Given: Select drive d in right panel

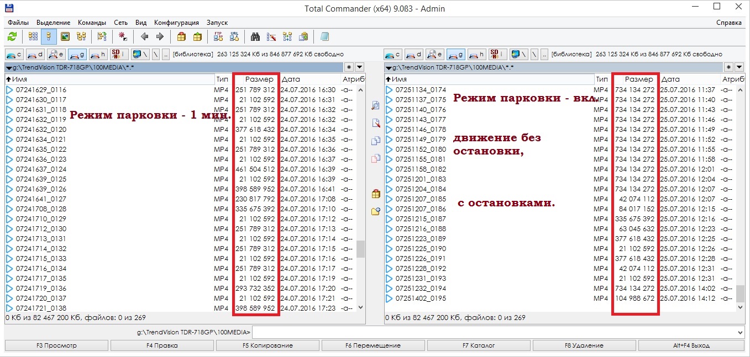Looking at the screenshot, I should coord(413,54).
